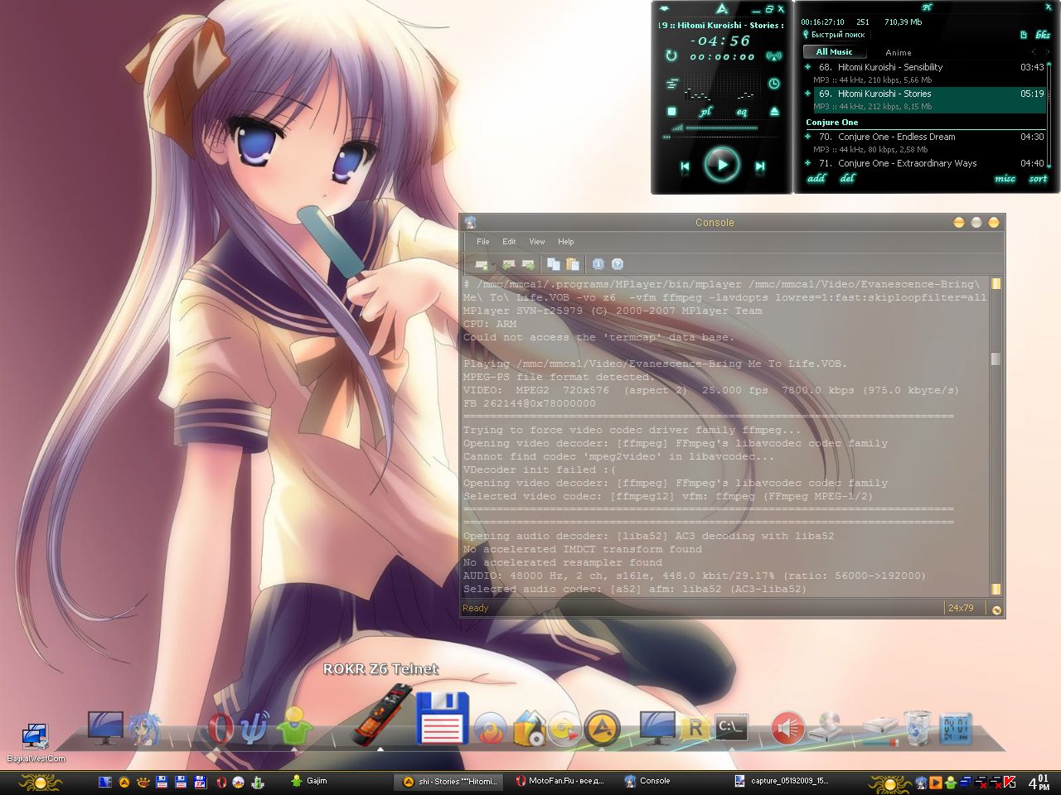Open AIMP main menu arrow
The width and height of the screenshot is (1061, 795).
point(664,8)
